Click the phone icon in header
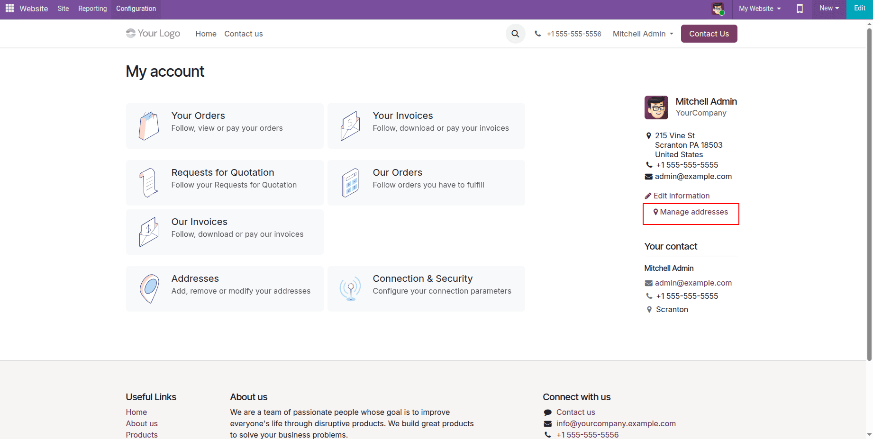873x439 pixels. click(538, 34)
